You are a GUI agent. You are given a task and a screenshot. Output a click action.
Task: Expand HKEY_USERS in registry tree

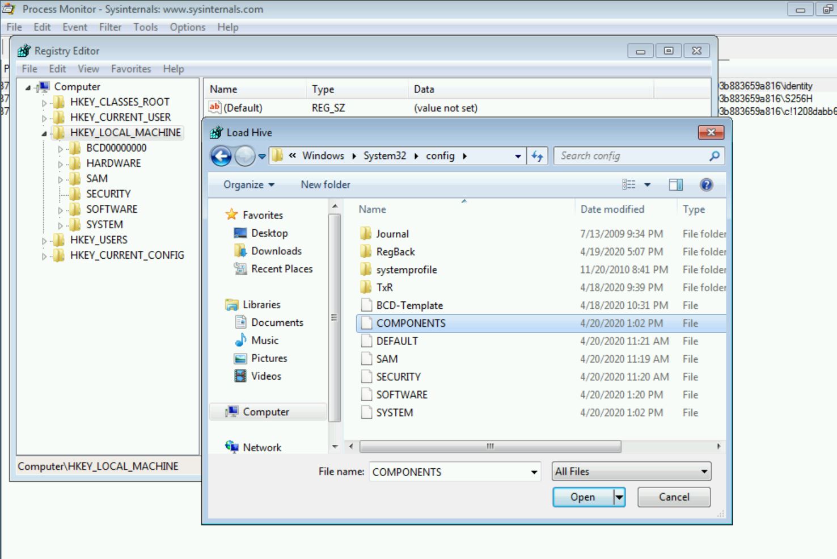tap(45, 241)
